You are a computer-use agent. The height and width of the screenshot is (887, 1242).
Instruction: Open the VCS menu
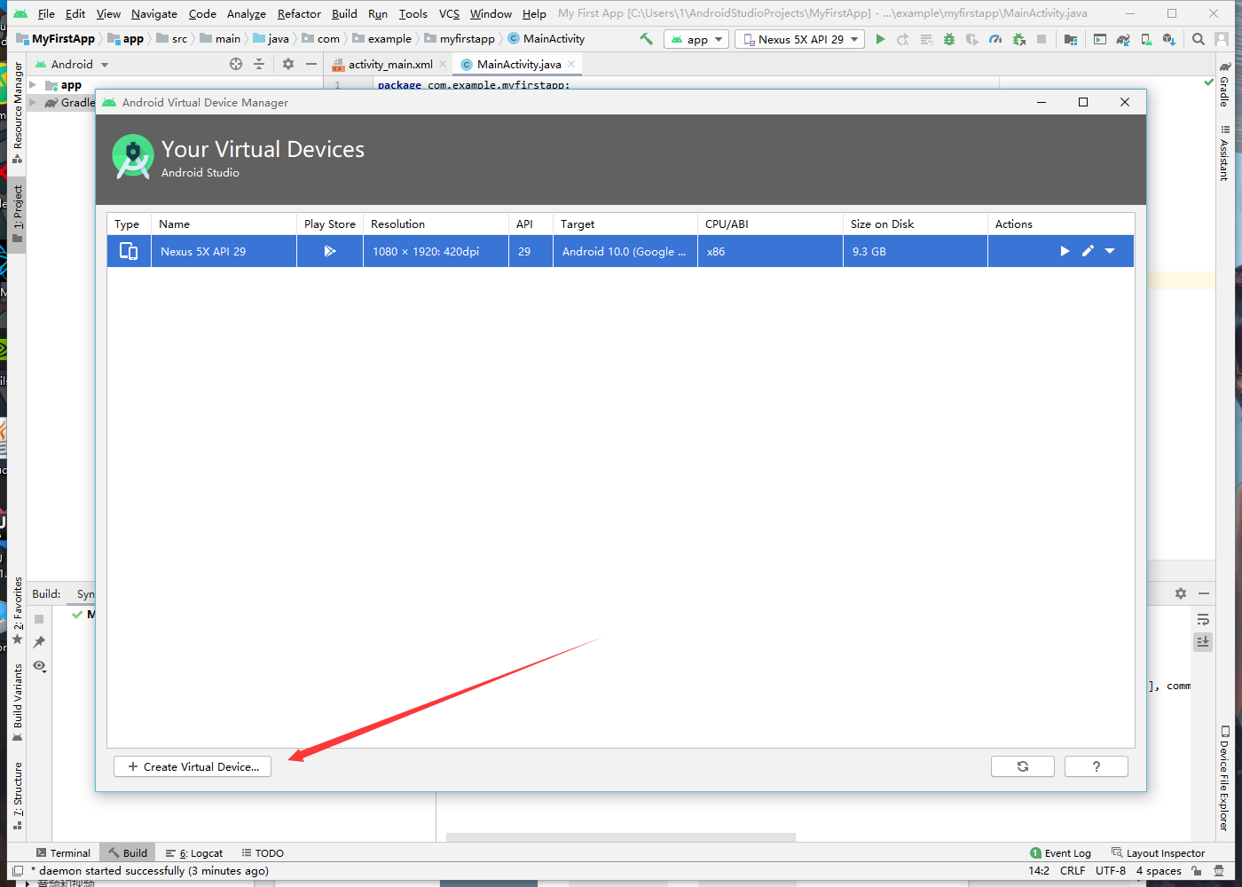[x=449, y=13]
